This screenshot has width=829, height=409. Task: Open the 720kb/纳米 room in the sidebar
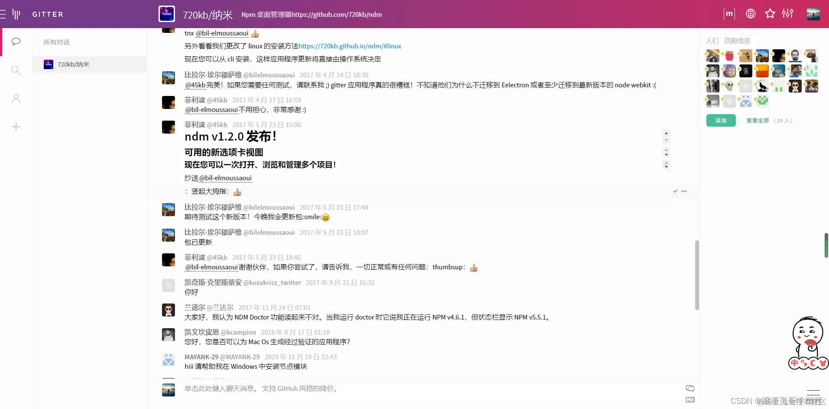tap(90, 64)
